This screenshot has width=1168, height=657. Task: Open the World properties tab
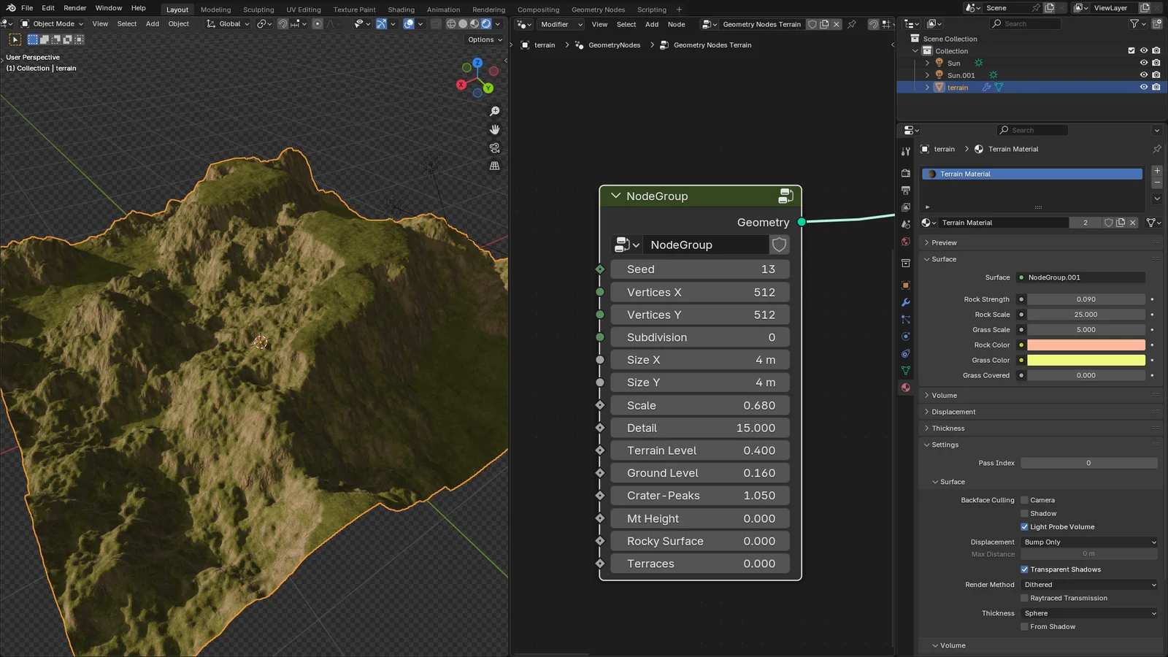(x=905, y=242)
